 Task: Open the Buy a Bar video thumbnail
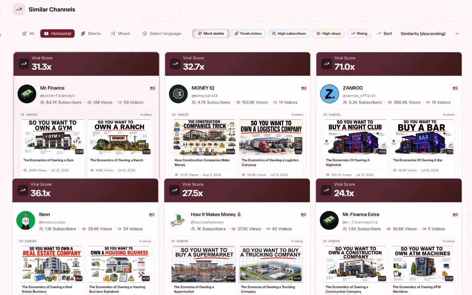pyautogui.click(x=423, y=137)
